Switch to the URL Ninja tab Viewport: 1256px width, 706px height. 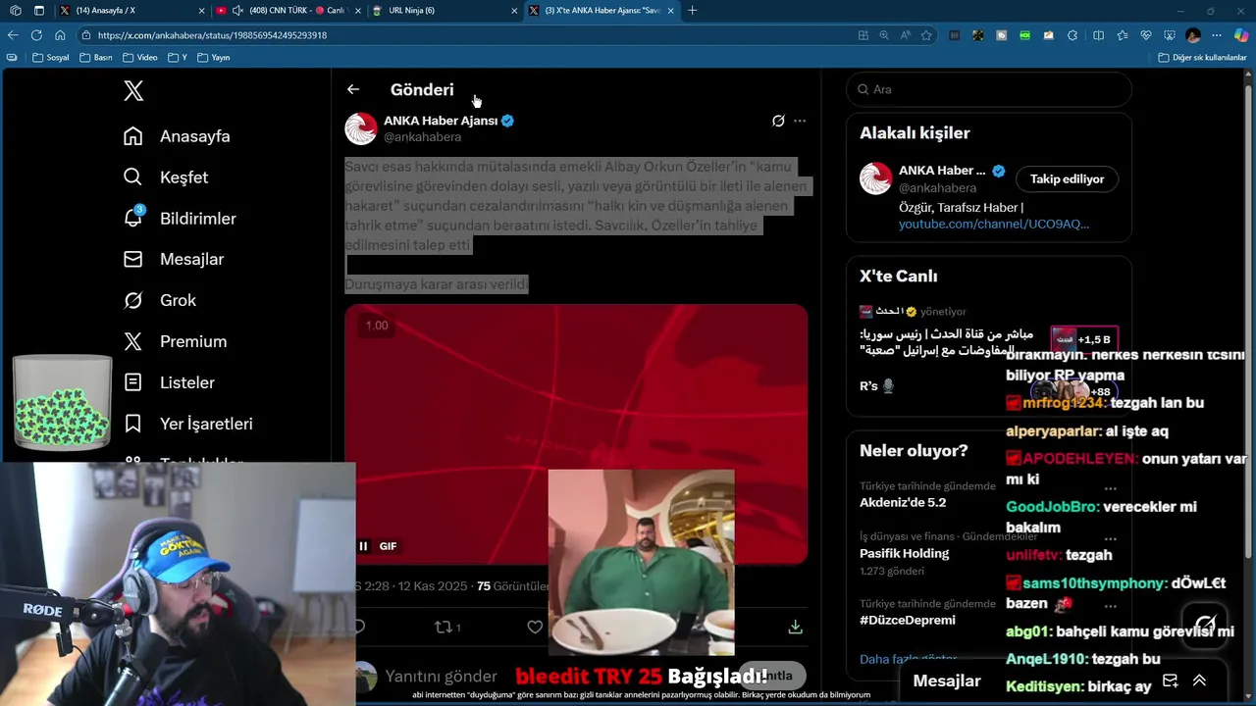pyautogui.click(x=445, y=11)
